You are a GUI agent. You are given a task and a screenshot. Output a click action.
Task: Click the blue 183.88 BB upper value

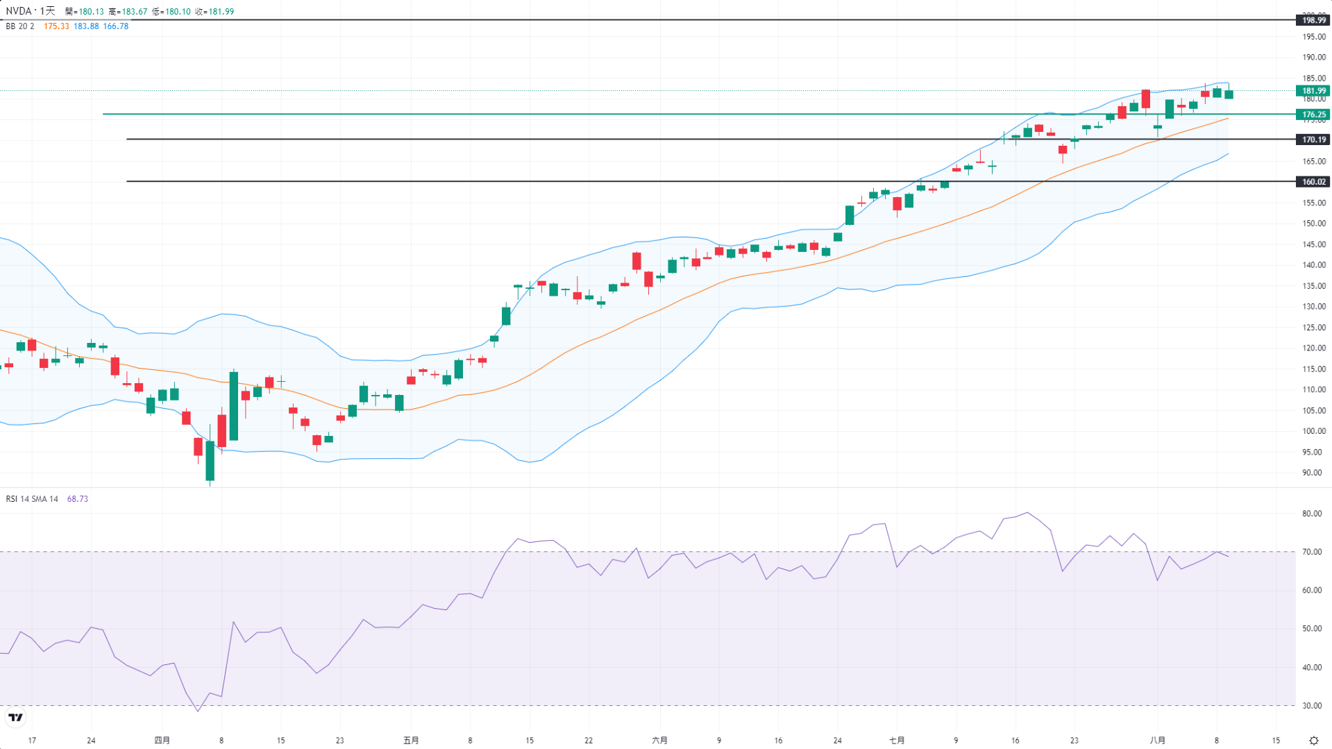86,26
